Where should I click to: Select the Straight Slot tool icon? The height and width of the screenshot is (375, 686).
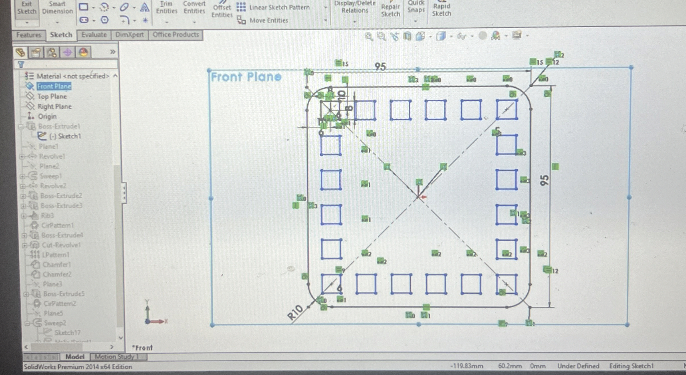[x=84, y=20]
